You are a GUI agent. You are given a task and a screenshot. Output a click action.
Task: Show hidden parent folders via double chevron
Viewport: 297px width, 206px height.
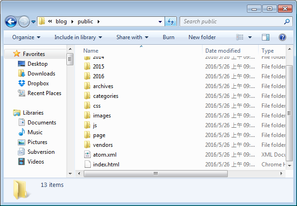(x=50, y=21)
